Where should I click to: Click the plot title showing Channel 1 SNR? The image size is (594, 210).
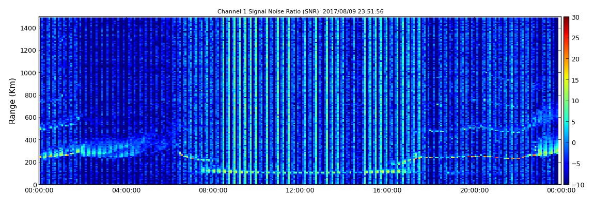(300, 12)
